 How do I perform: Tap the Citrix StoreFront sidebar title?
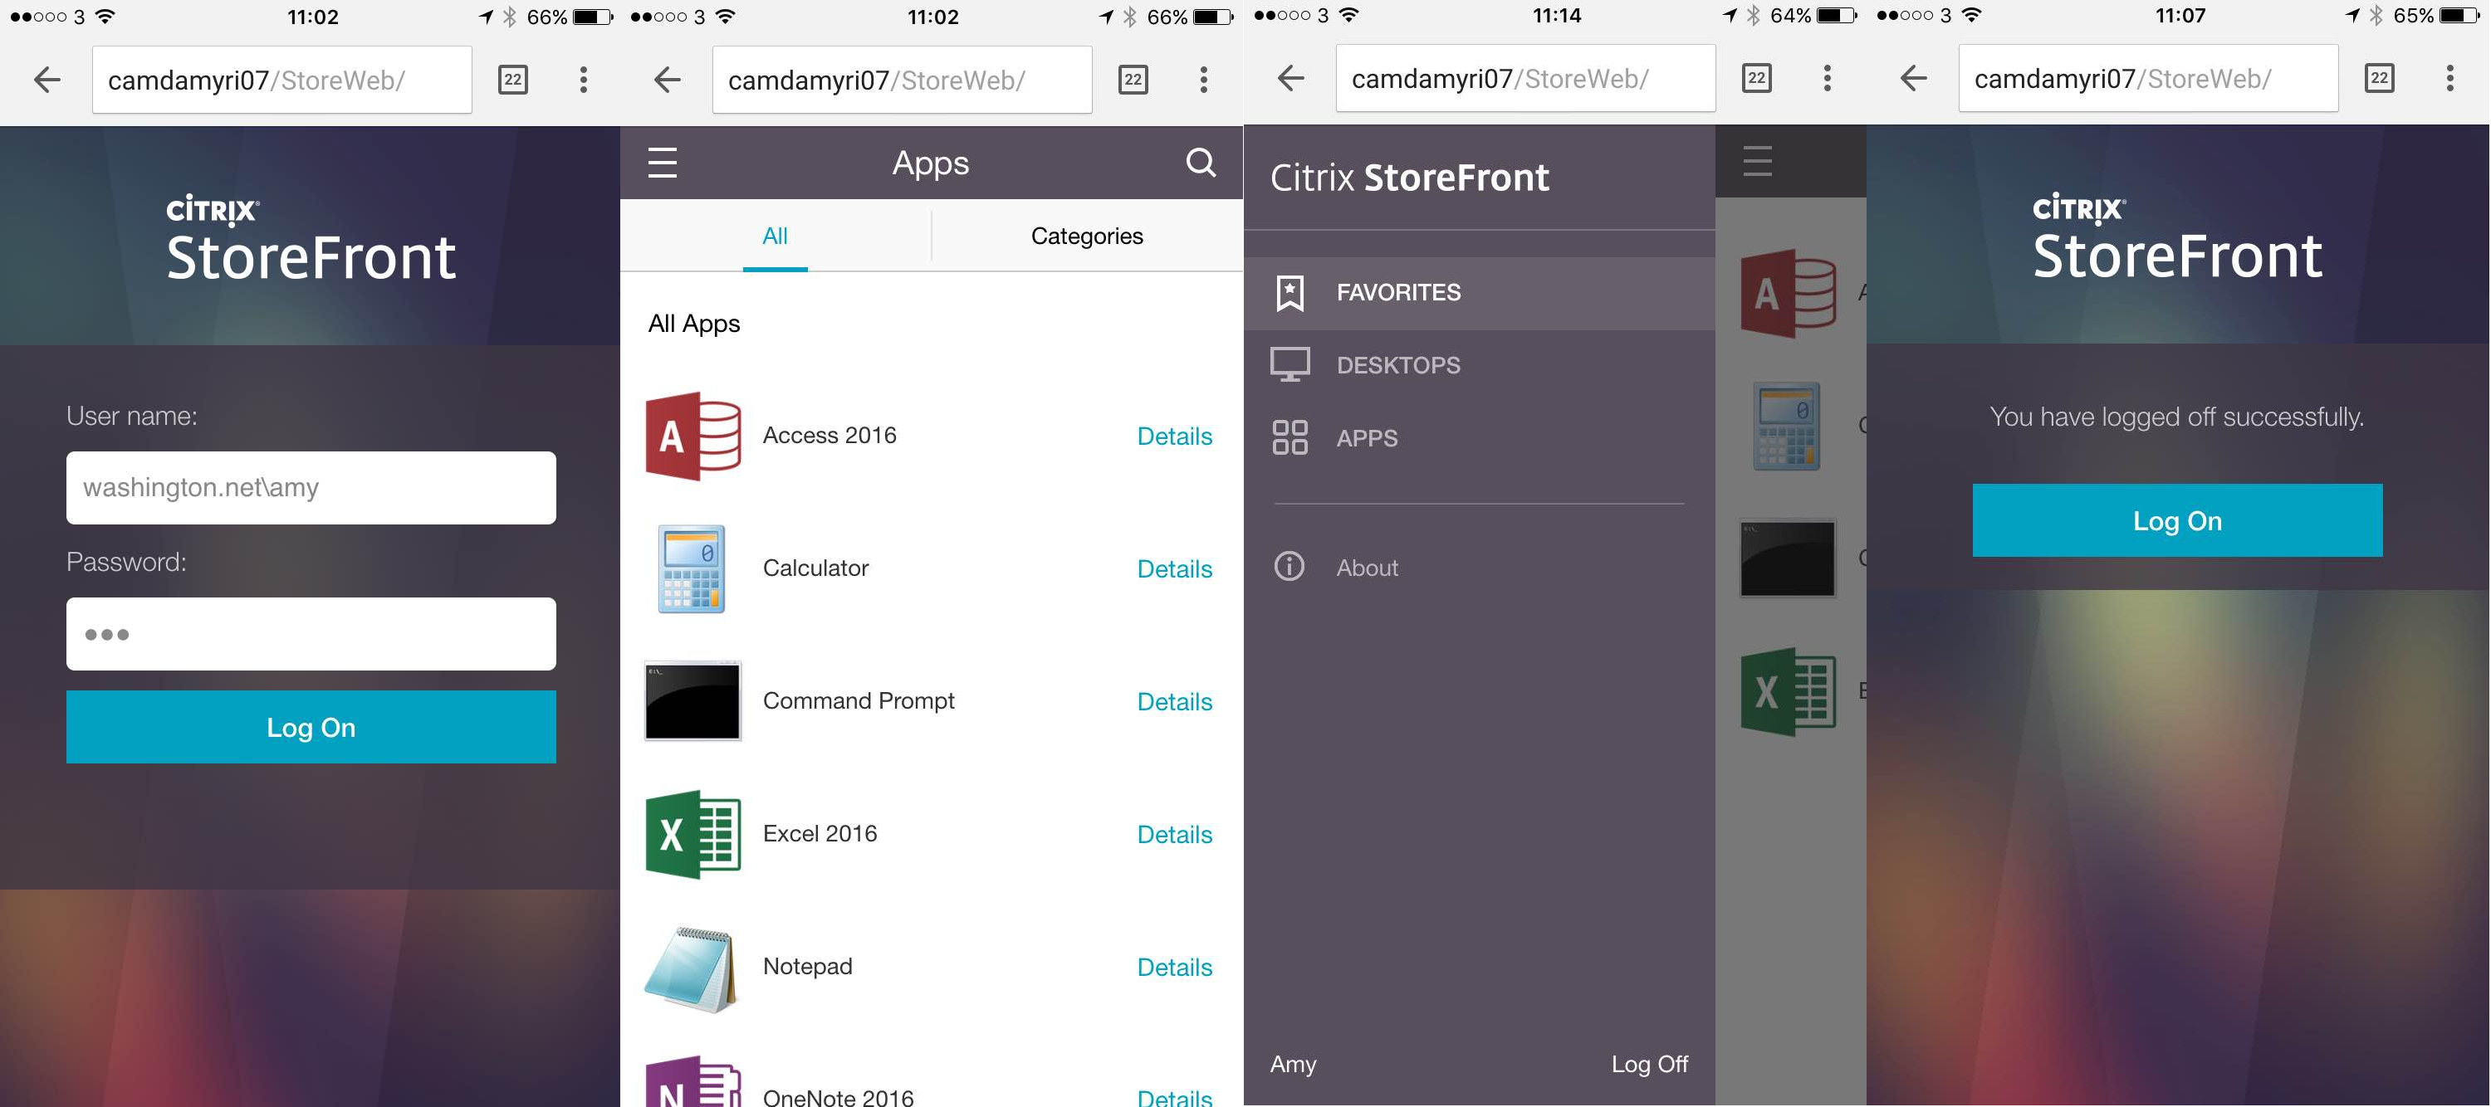pos(1409,178)
